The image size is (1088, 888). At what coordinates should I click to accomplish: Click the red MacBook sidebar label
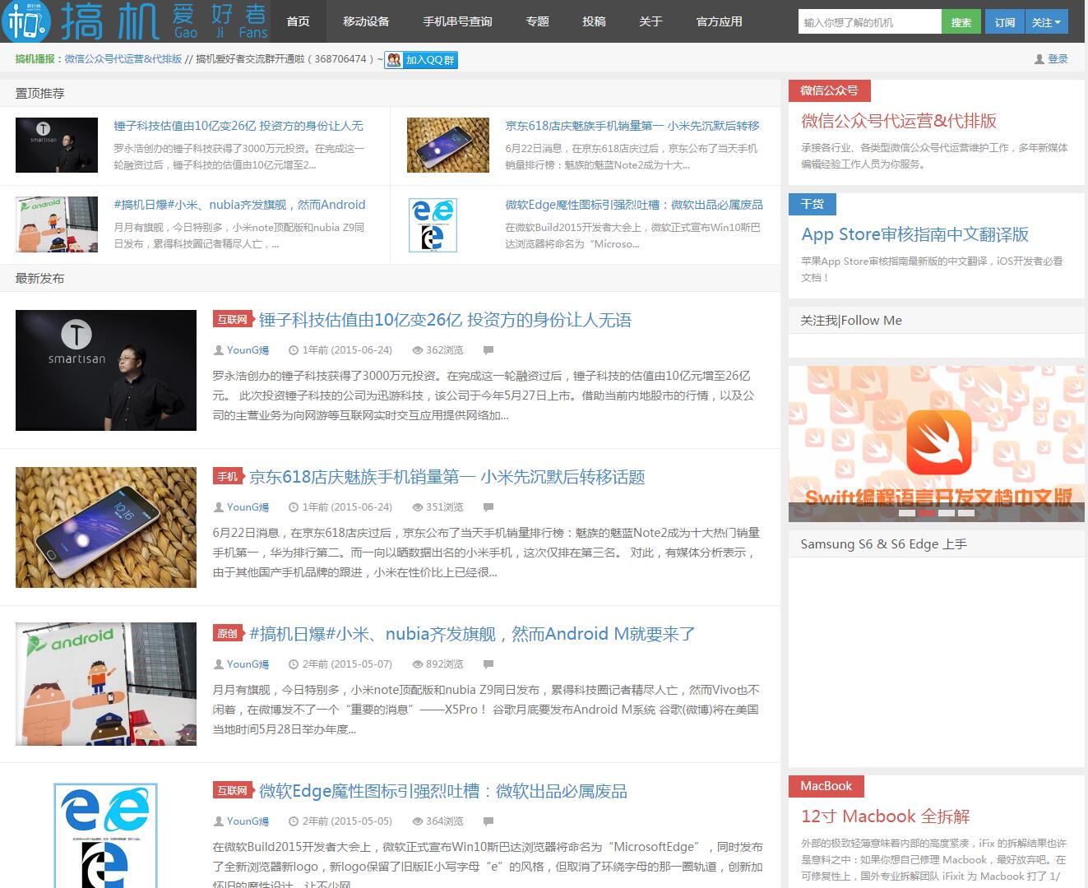(826, 786)
